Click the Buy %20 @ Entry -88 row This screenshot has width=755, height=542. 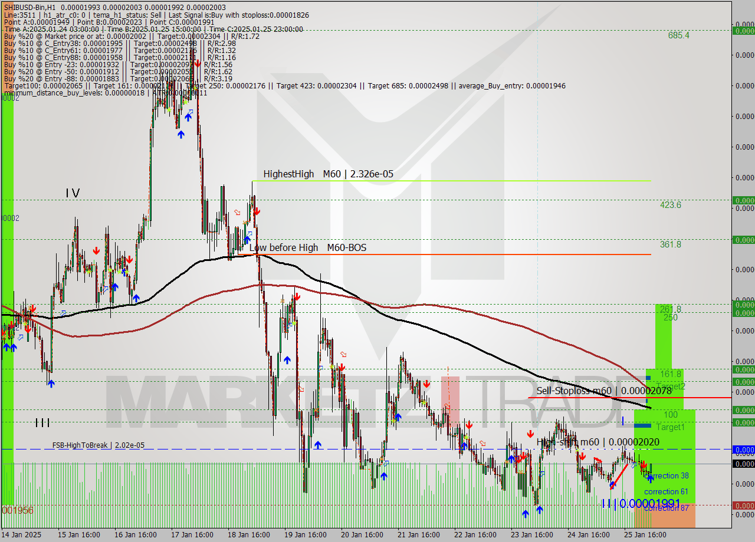[118, 78]
